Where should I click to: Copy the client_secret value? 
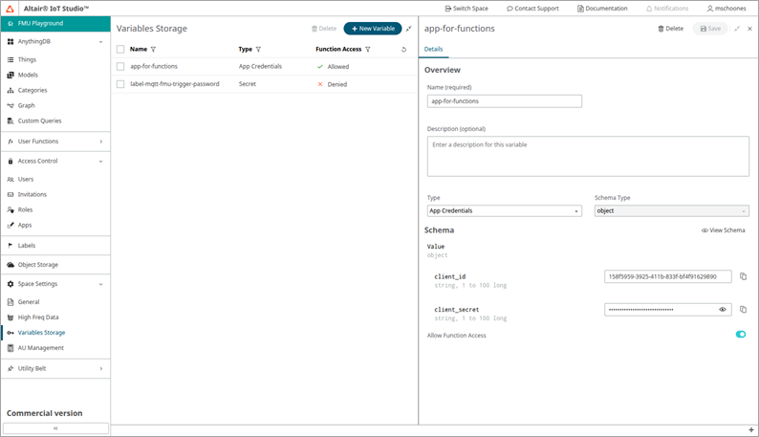743,310
